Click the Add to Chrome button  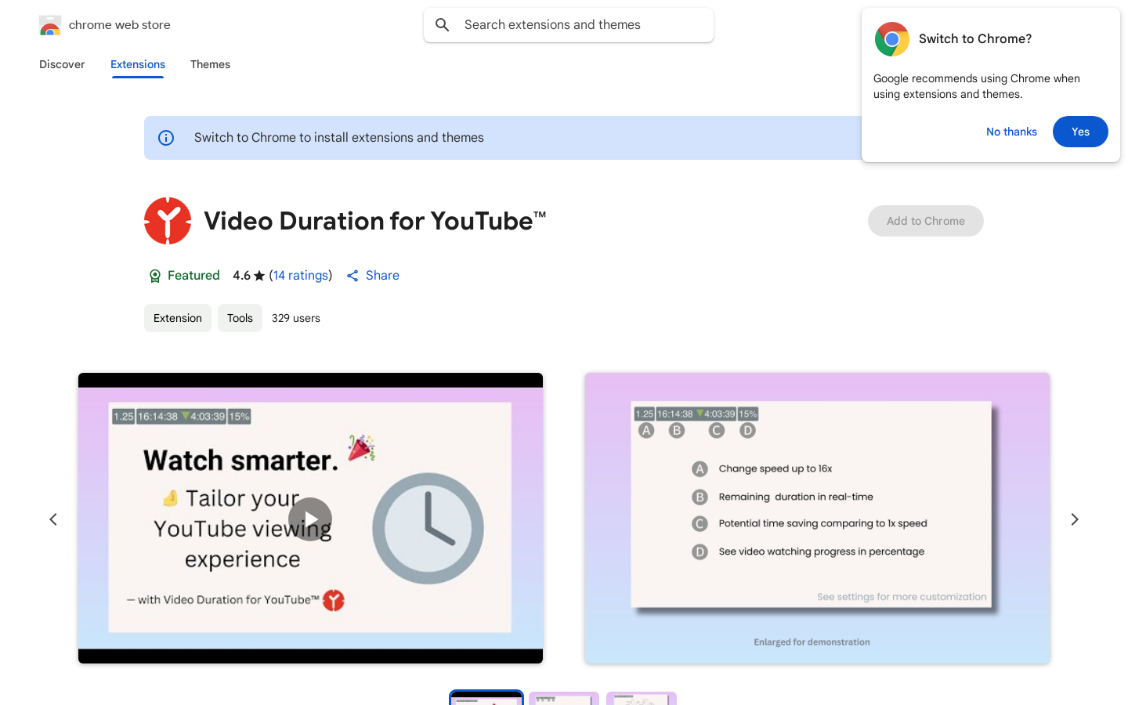click(926, 221)
